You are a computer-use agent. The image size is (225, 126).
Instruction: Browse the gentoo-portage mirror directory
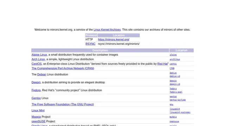[178, 100]
